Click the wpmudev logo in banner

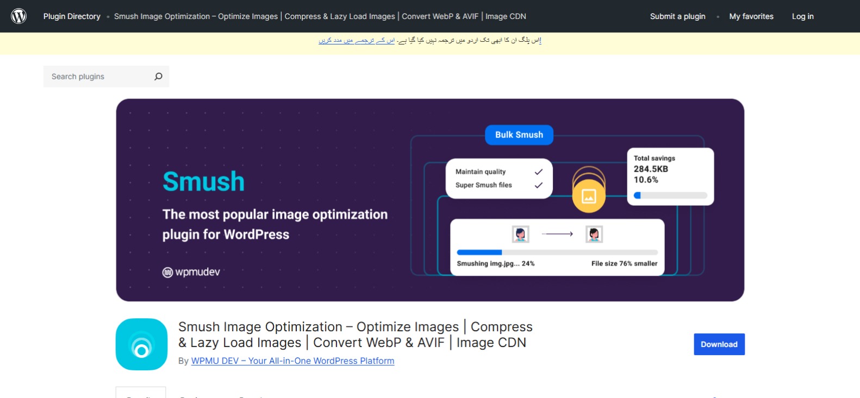pos(191,272)
